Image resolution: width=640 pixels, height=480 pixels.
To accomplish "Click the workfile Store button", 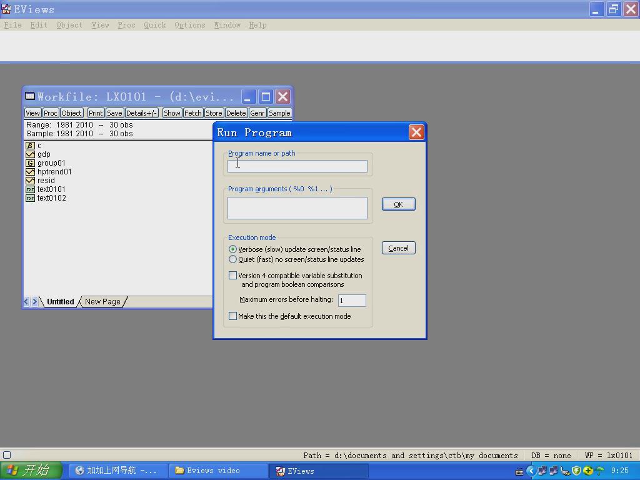I will pos(214,113).
